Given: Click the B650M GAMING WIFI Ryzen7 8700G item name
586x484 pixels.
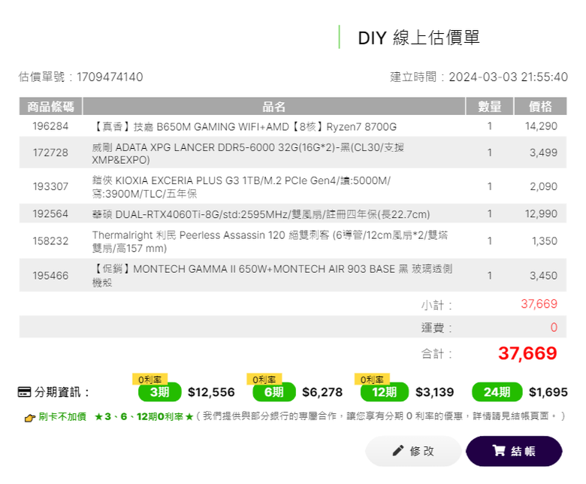Looking at the screenshot, I should tap(244, 127).
